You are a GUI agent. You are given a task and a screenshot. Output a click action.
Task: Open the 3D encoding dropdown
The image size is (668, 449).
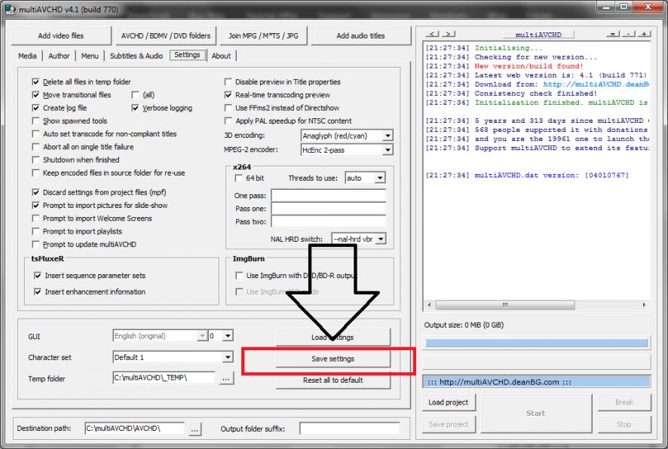pos(388,136)
